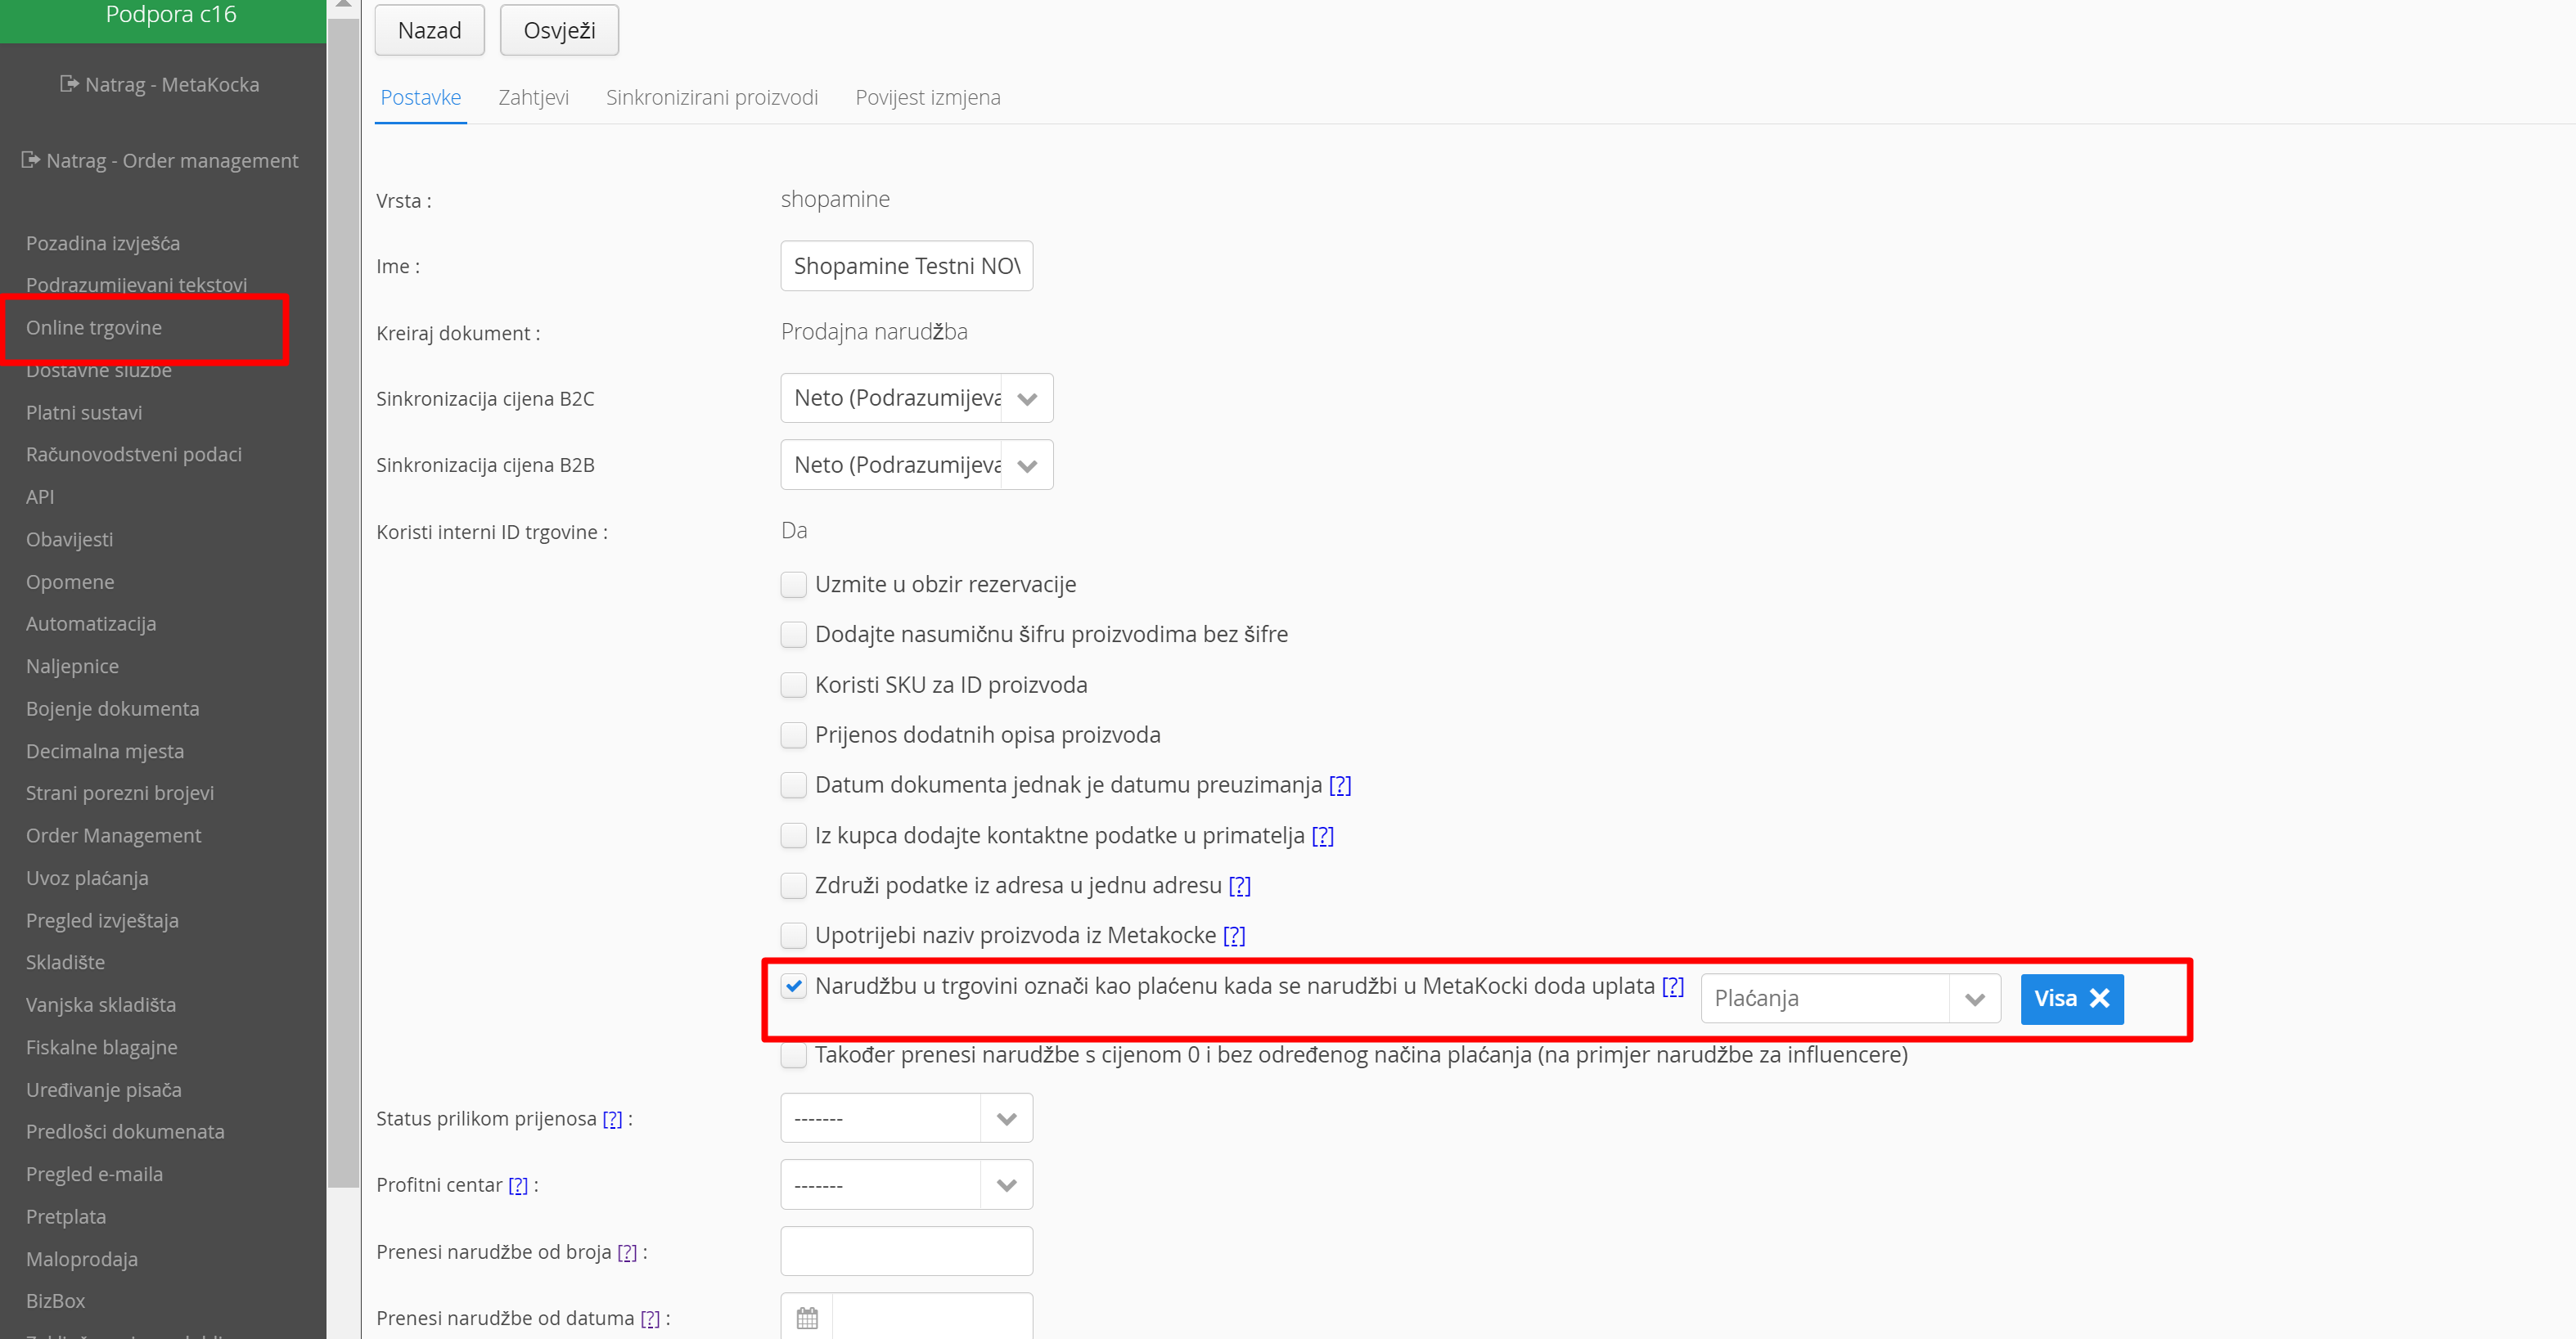The image size is (2576, 1339).
Task: Uncheck Narudžbu u trgovini označi kao plaćenu
Action: (x=794, y=986)
